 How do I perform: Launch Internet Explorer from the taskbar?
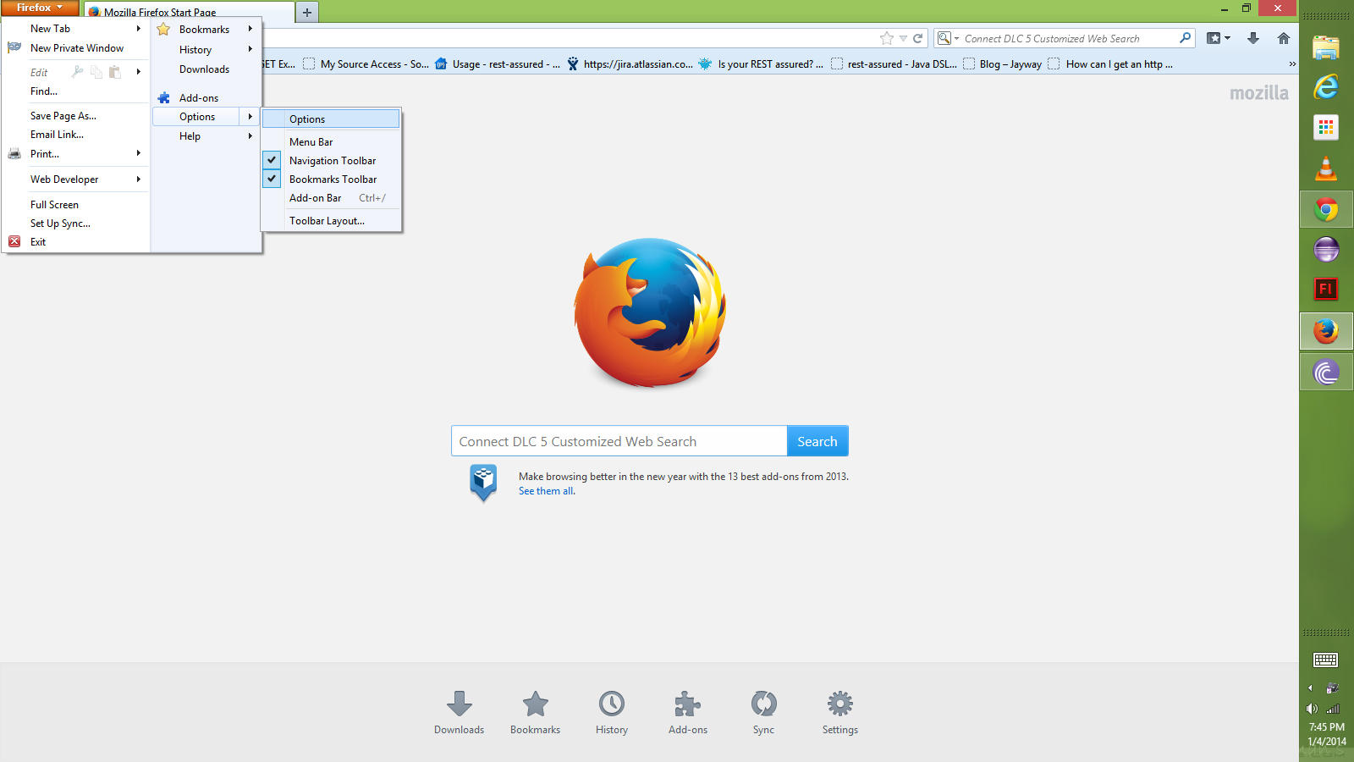click(1326, 86)
